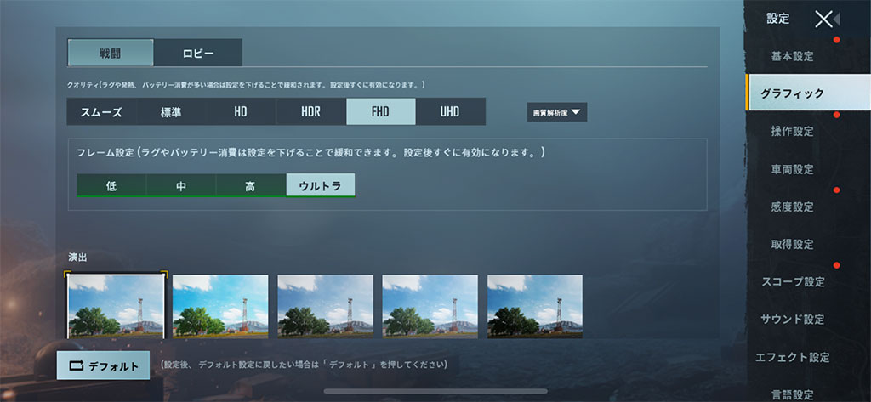Select スムーズ graphics quality
This screenshot has width=871, height=402.
[x=101, y=112]
